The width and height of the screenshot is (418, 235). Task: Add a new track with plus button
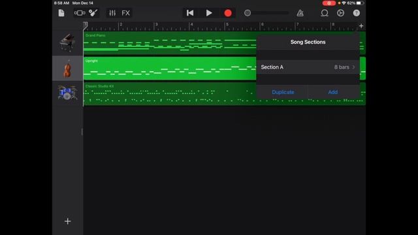(x=68, y=221)
